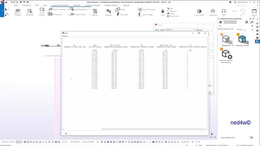Select Visualize material type mapping component
Viewport: 260px width, 146px height.
tap(226, 56)
